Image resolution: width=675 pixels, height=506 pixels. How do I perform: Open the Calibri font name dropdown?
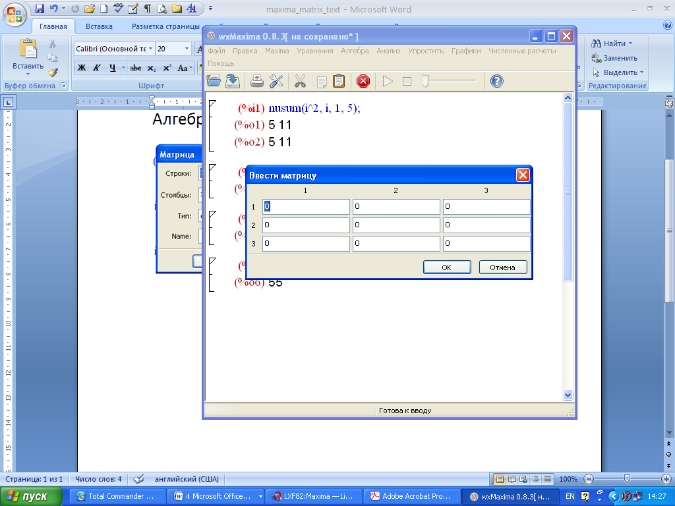coord(151,49)
